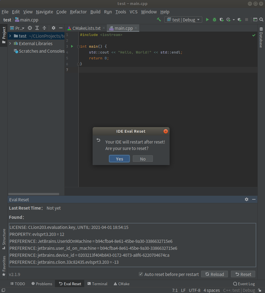265x293 pixels.
Task: Close the IDE Eval Reset dialog
Action: pos(165,131)
